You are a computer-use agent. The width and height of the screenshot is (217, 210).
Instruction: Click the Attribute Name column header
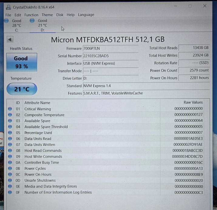(37, 103)
